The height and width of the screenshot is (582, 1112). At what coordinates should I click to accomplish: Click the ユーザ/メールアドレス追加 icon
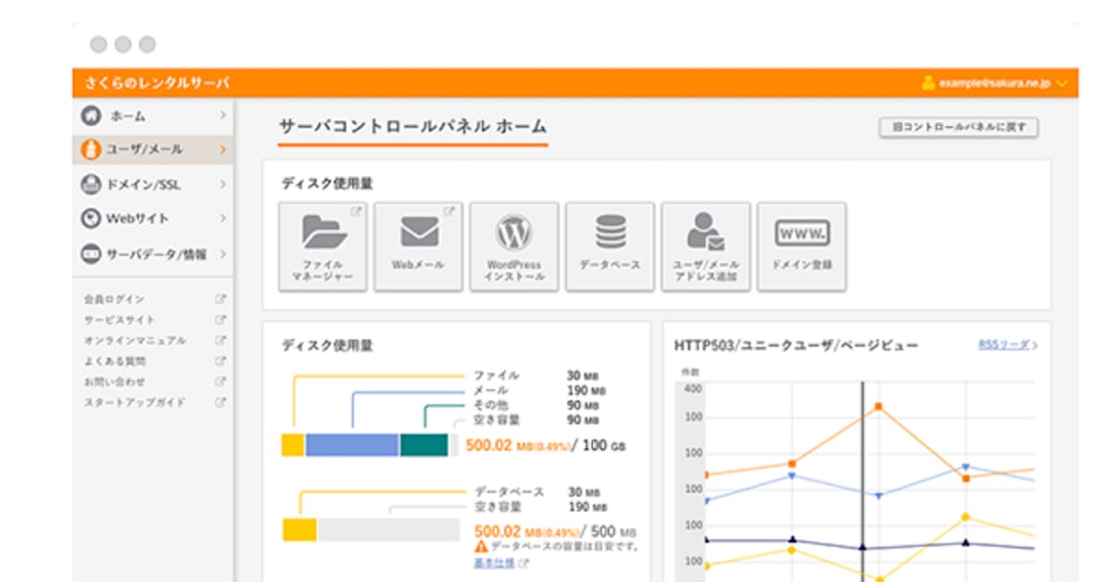point(705,234)
